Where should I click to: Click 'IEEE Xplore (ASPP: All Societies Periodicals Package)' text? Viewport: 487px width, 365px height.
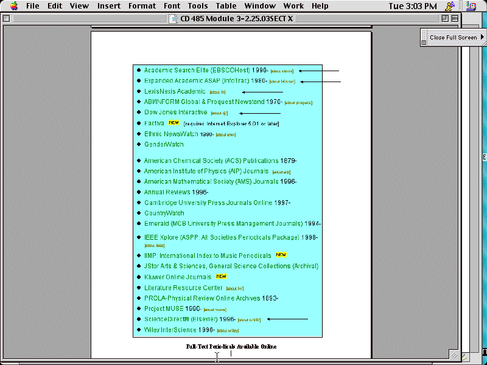click(x=222, y=237)
